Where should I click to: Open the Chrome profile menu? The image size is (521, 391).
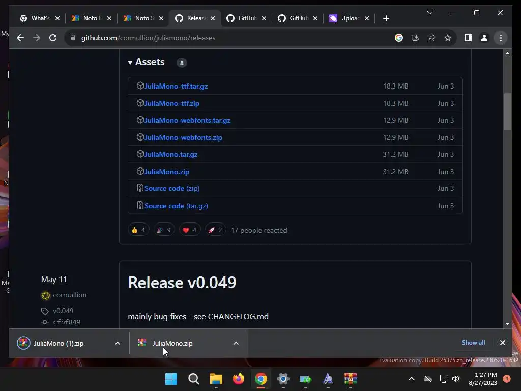coord(484,38)
